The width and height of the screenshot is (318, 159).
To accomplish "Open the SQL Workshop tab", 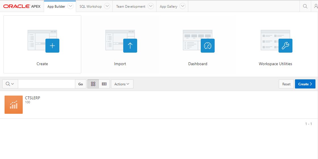I will click(91, 7).
